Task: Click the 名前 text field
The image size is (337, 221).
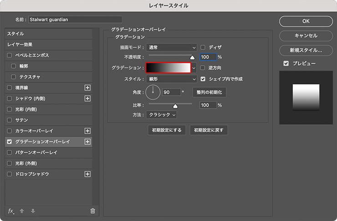Action: (75, 20)
